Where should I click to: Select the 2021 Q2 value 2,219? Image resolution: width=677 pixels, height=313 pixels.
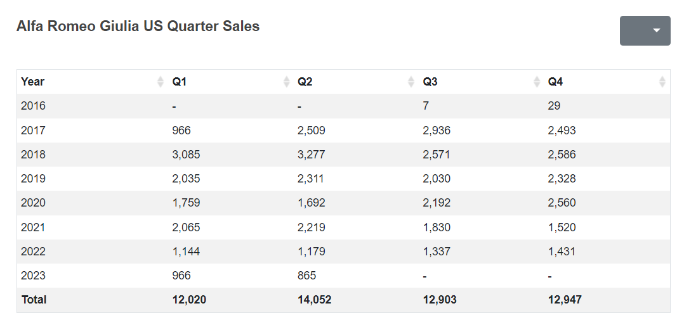point(311,227)
